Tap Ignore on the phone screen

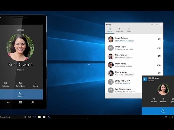click(x=35, y=85)
